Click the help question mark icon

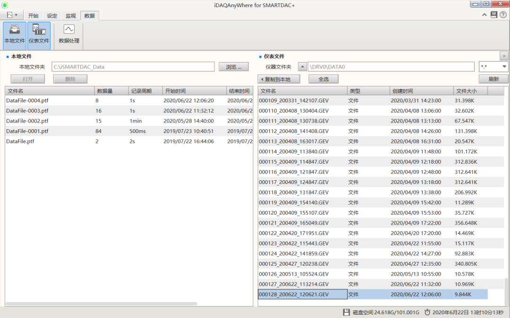[x=503, y=15]
